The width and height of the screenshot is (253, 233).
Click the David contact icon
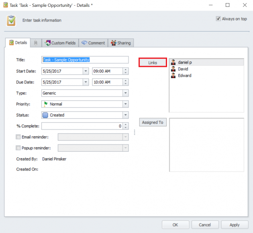point(173,69)
